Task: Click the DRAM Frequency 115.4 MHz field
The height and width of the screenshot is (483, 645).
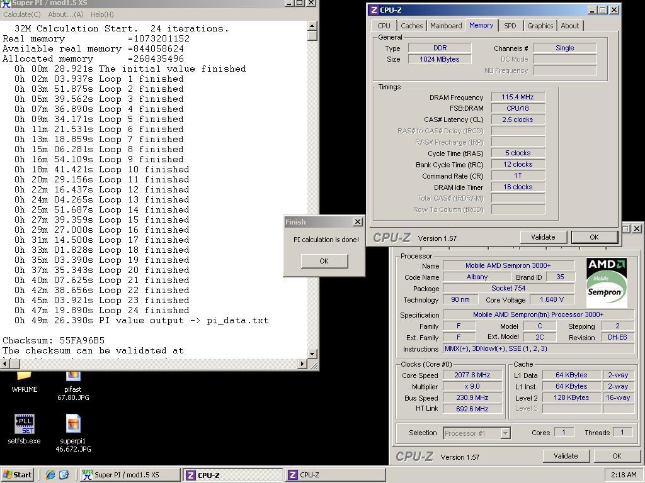Action: click(518, 97)
